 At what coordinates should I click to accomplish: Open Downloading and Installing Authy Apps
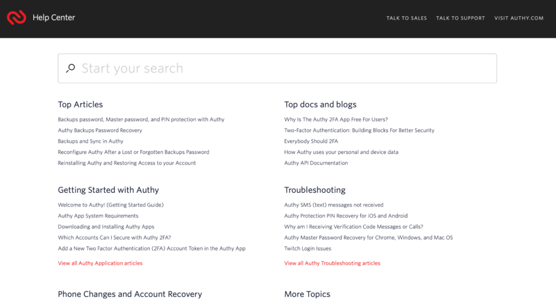[x=106, y=227]
